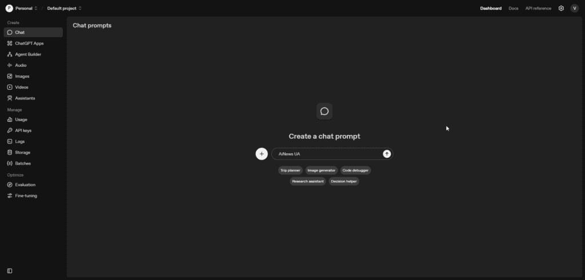The image size is (585, 280).
Task: Expand the Personal organization dropdown
Action: coord(22,9)
